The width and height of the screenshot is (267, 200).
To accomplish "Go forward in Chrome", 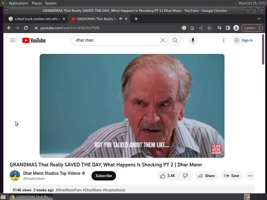I will 17,28.
